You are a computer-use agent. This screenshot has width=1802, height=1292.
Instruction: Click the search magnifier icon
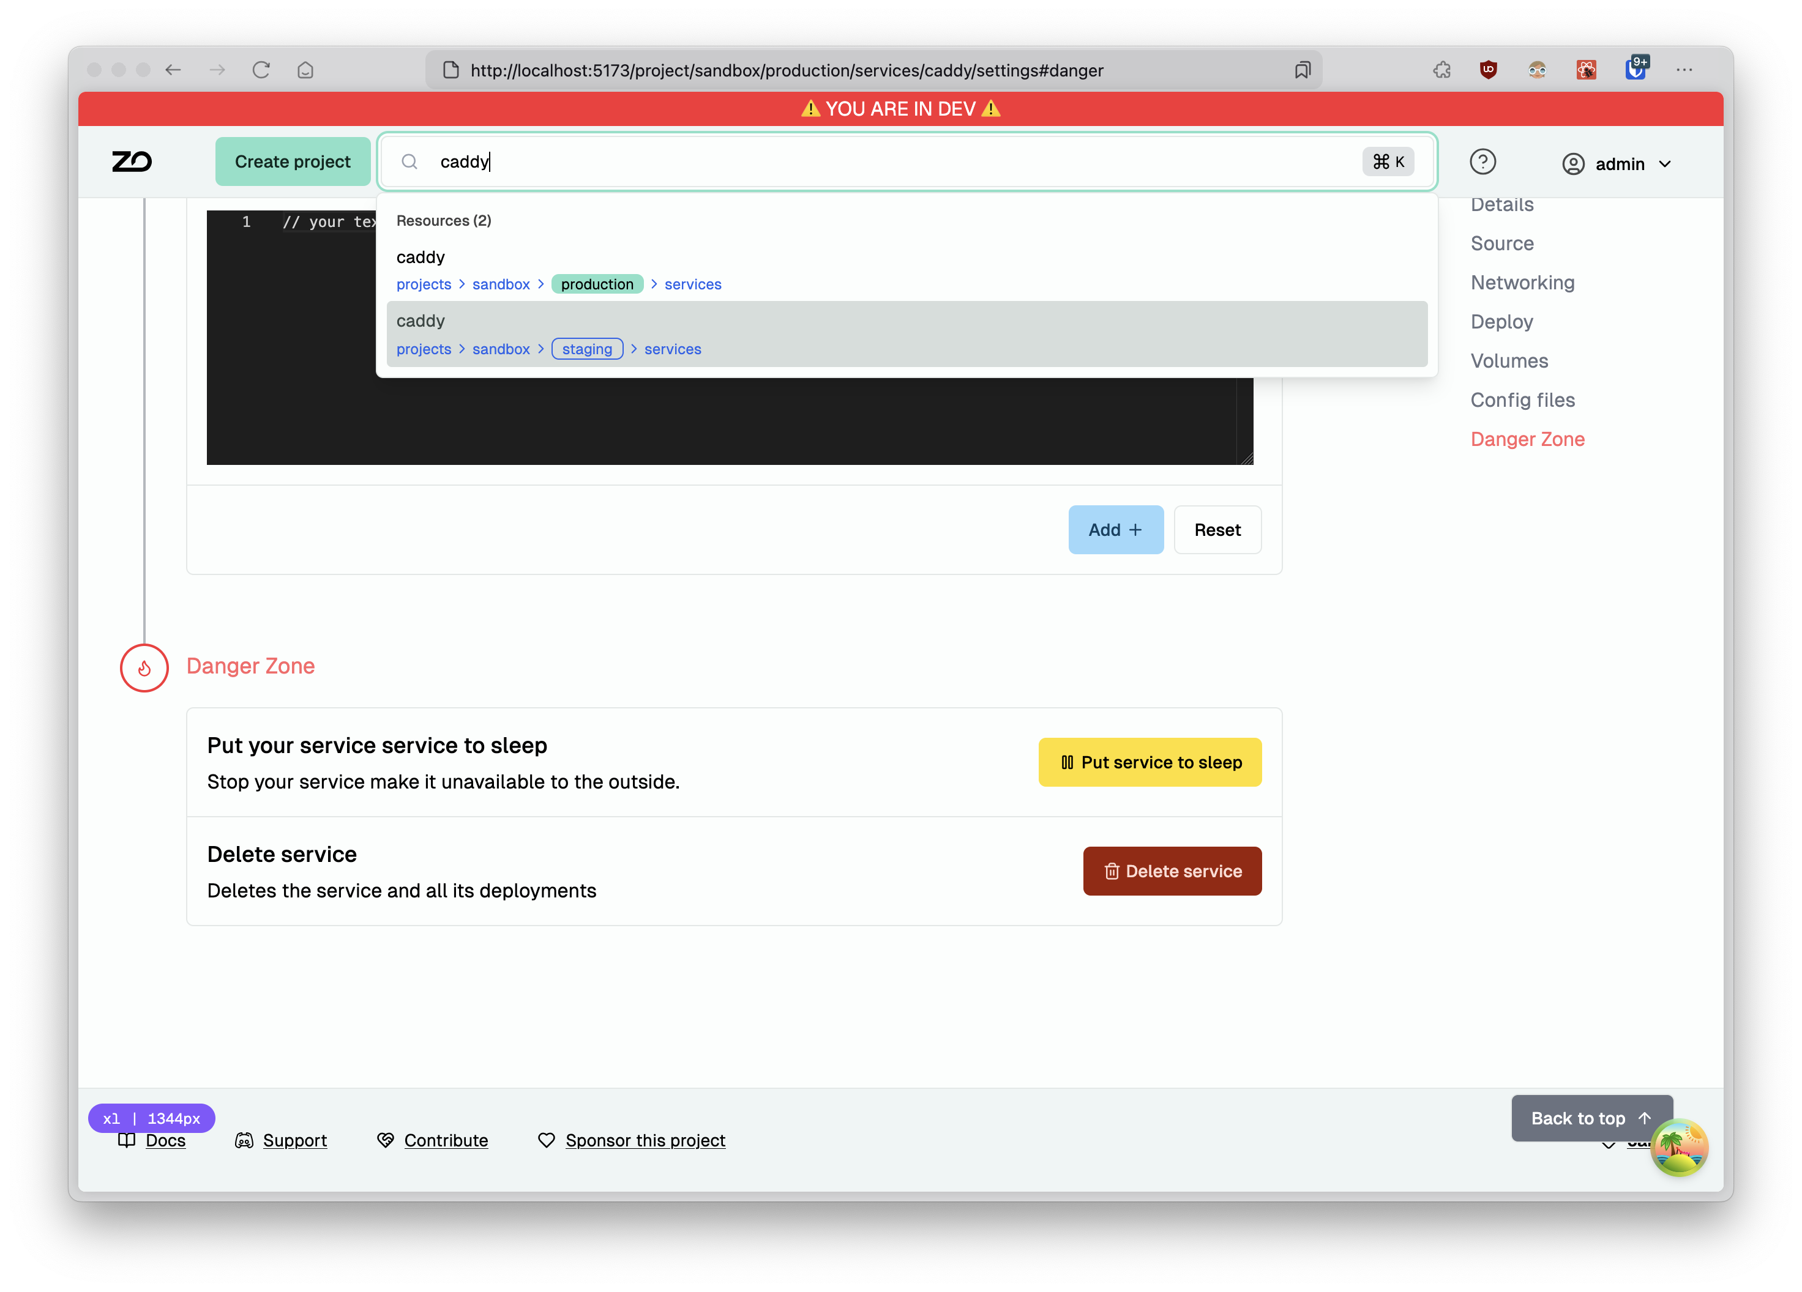(409, 162)
